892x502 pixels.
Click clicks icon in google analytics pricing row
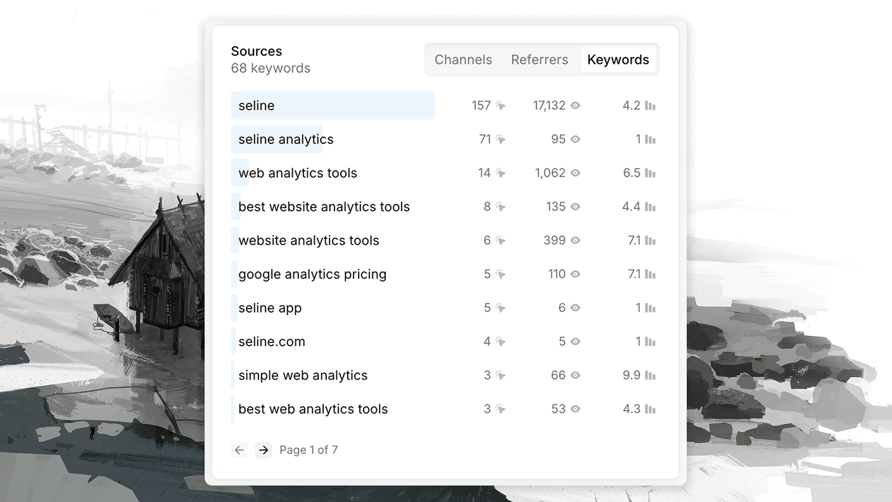500,274
